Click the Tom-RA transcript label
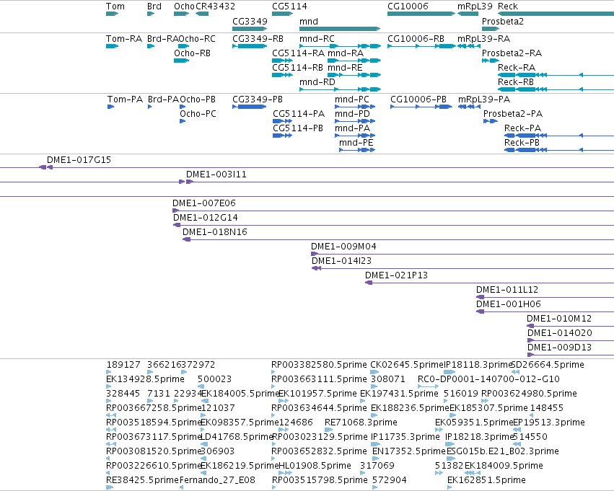 coord(124,39)
